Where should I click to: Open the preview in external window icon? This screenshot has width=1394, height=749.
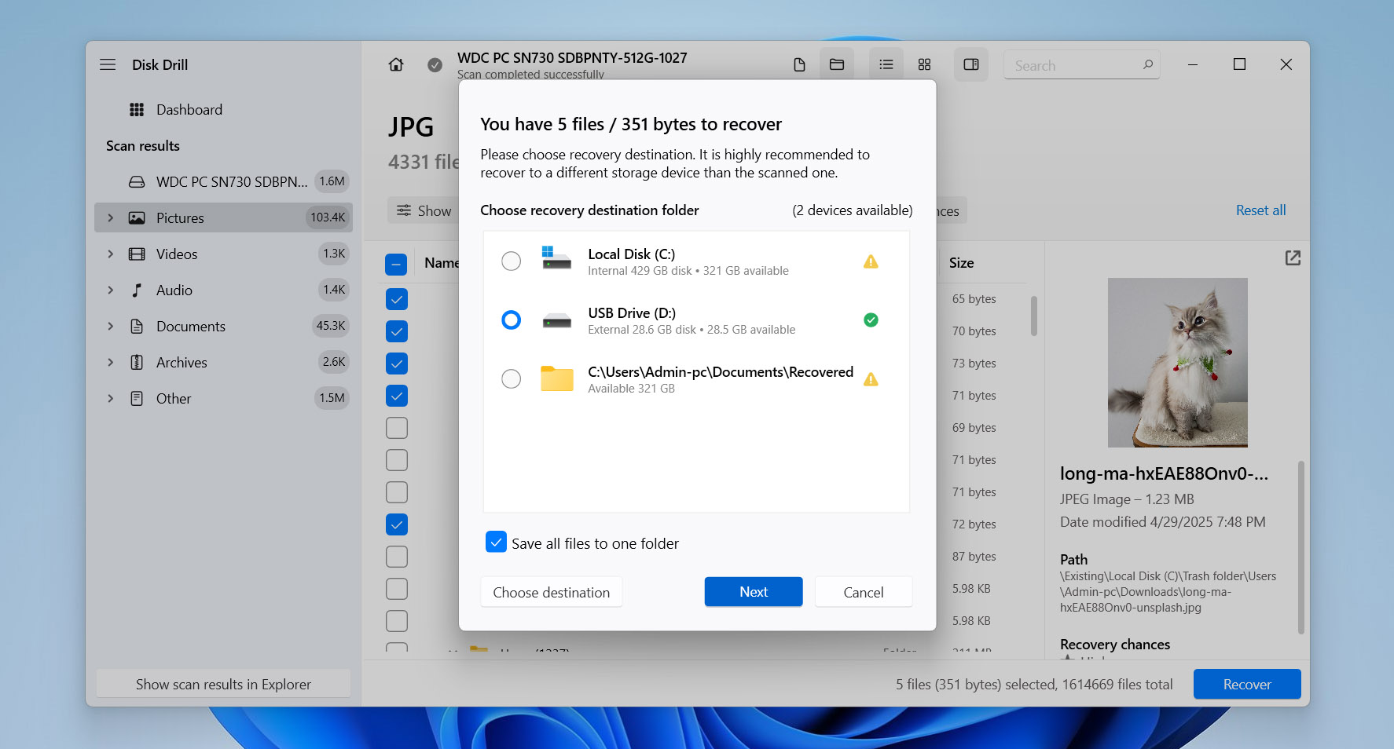(1293, 258)
